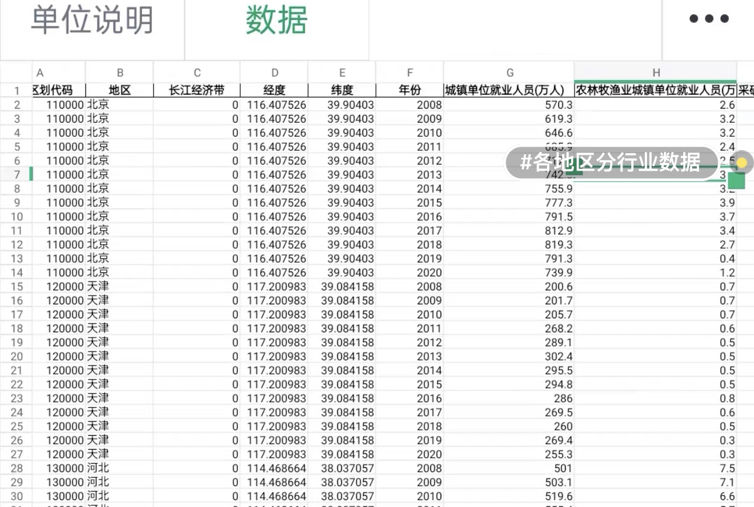Select column G header
Image resolution: width=754 pixels, height=507 pixels.
(509, 72)
